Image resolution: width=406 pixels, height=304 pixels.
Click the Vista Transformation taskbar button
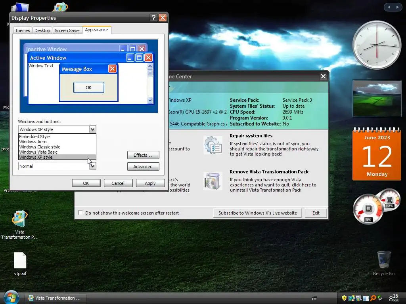[x=55, y=298]
